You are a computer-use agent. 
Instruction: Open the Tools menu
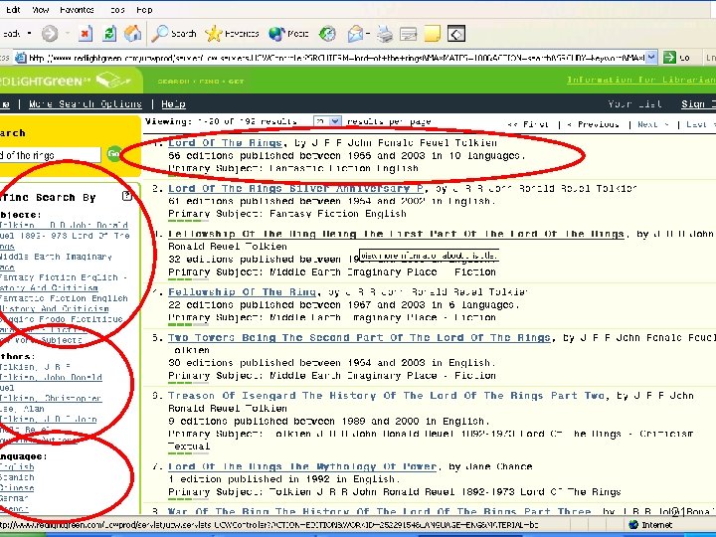(x=117, y=10)
